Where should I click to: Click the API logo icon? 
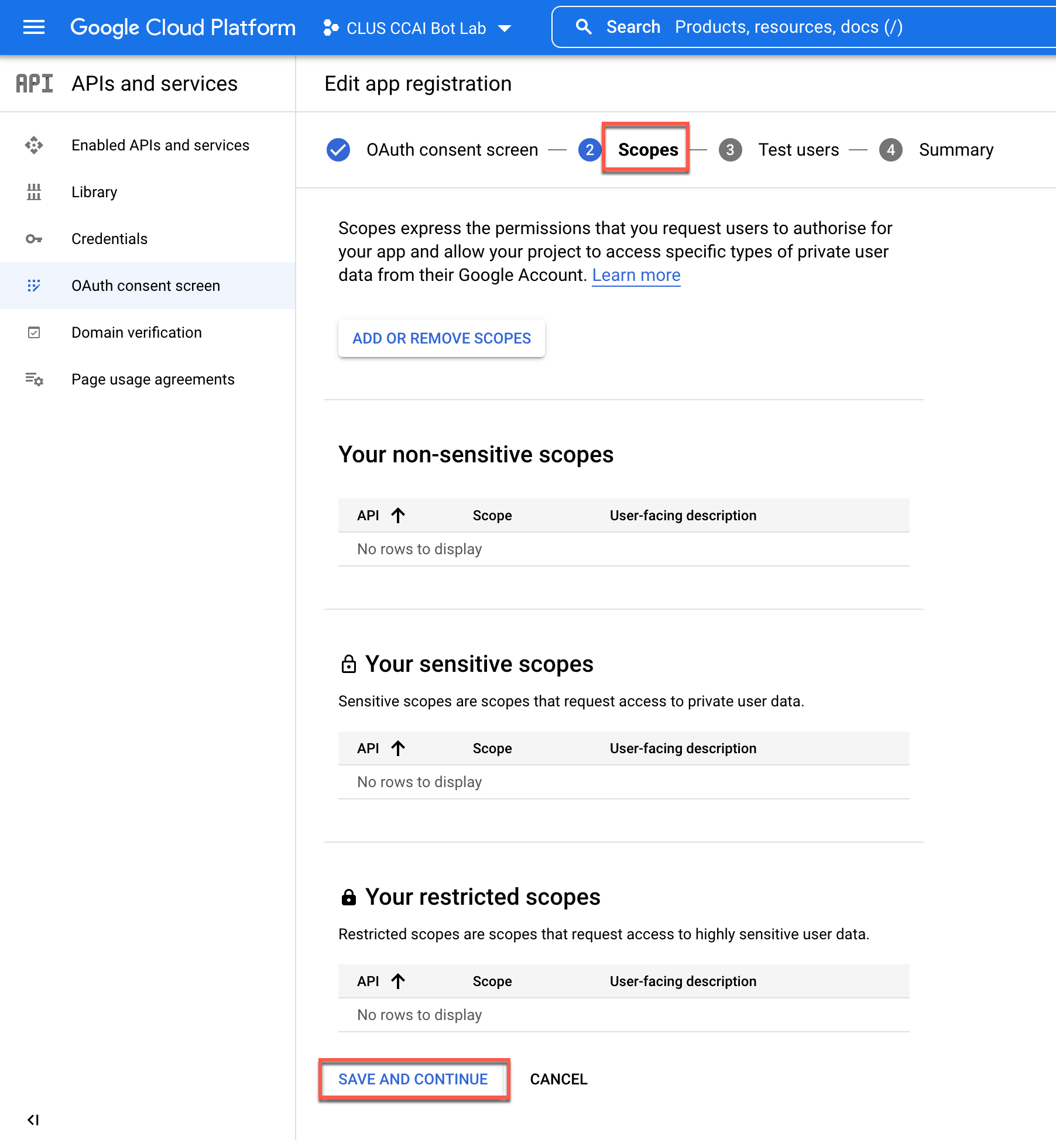pos(35,84)
